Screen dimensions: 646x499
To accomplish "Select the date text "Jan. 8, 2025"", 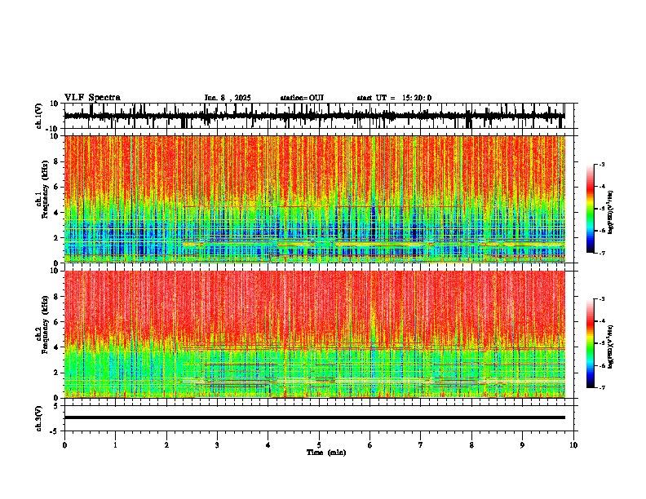I will (228, 98).
